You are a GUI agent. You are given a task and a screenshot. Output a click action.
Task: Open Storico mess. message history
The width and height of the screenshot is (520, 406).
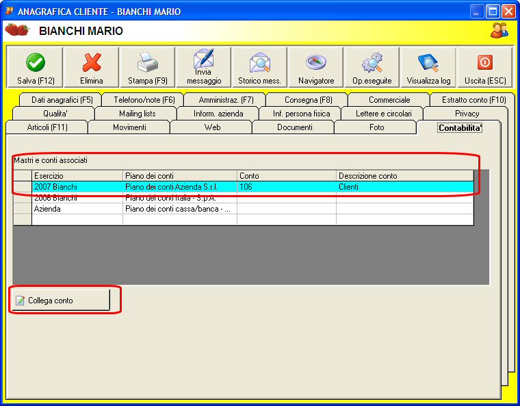[x=260, y=67]
